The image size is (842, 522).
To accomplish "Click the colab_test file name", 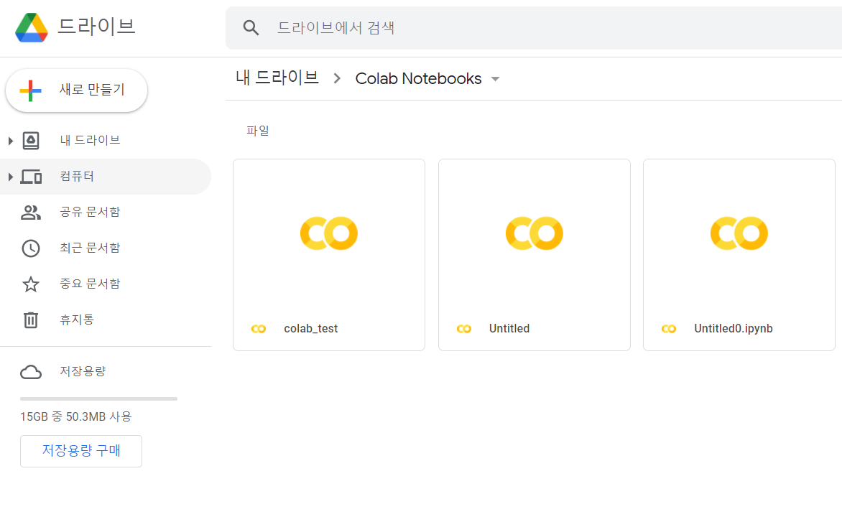I will (311, 328).
